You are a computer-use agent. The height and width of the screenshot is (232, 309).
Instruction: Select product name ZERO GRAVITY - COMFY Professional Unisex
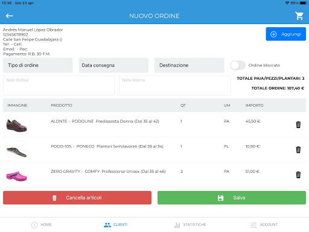pyautogui.click(x=108, y=172)
